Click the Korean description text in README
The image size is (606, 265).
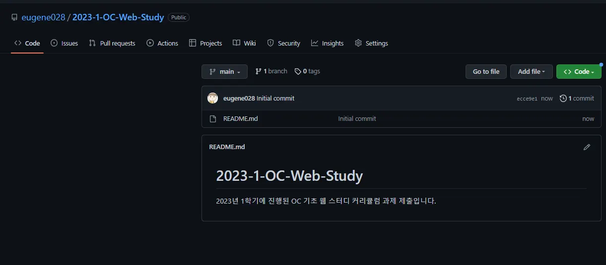(x=326, y=201)
